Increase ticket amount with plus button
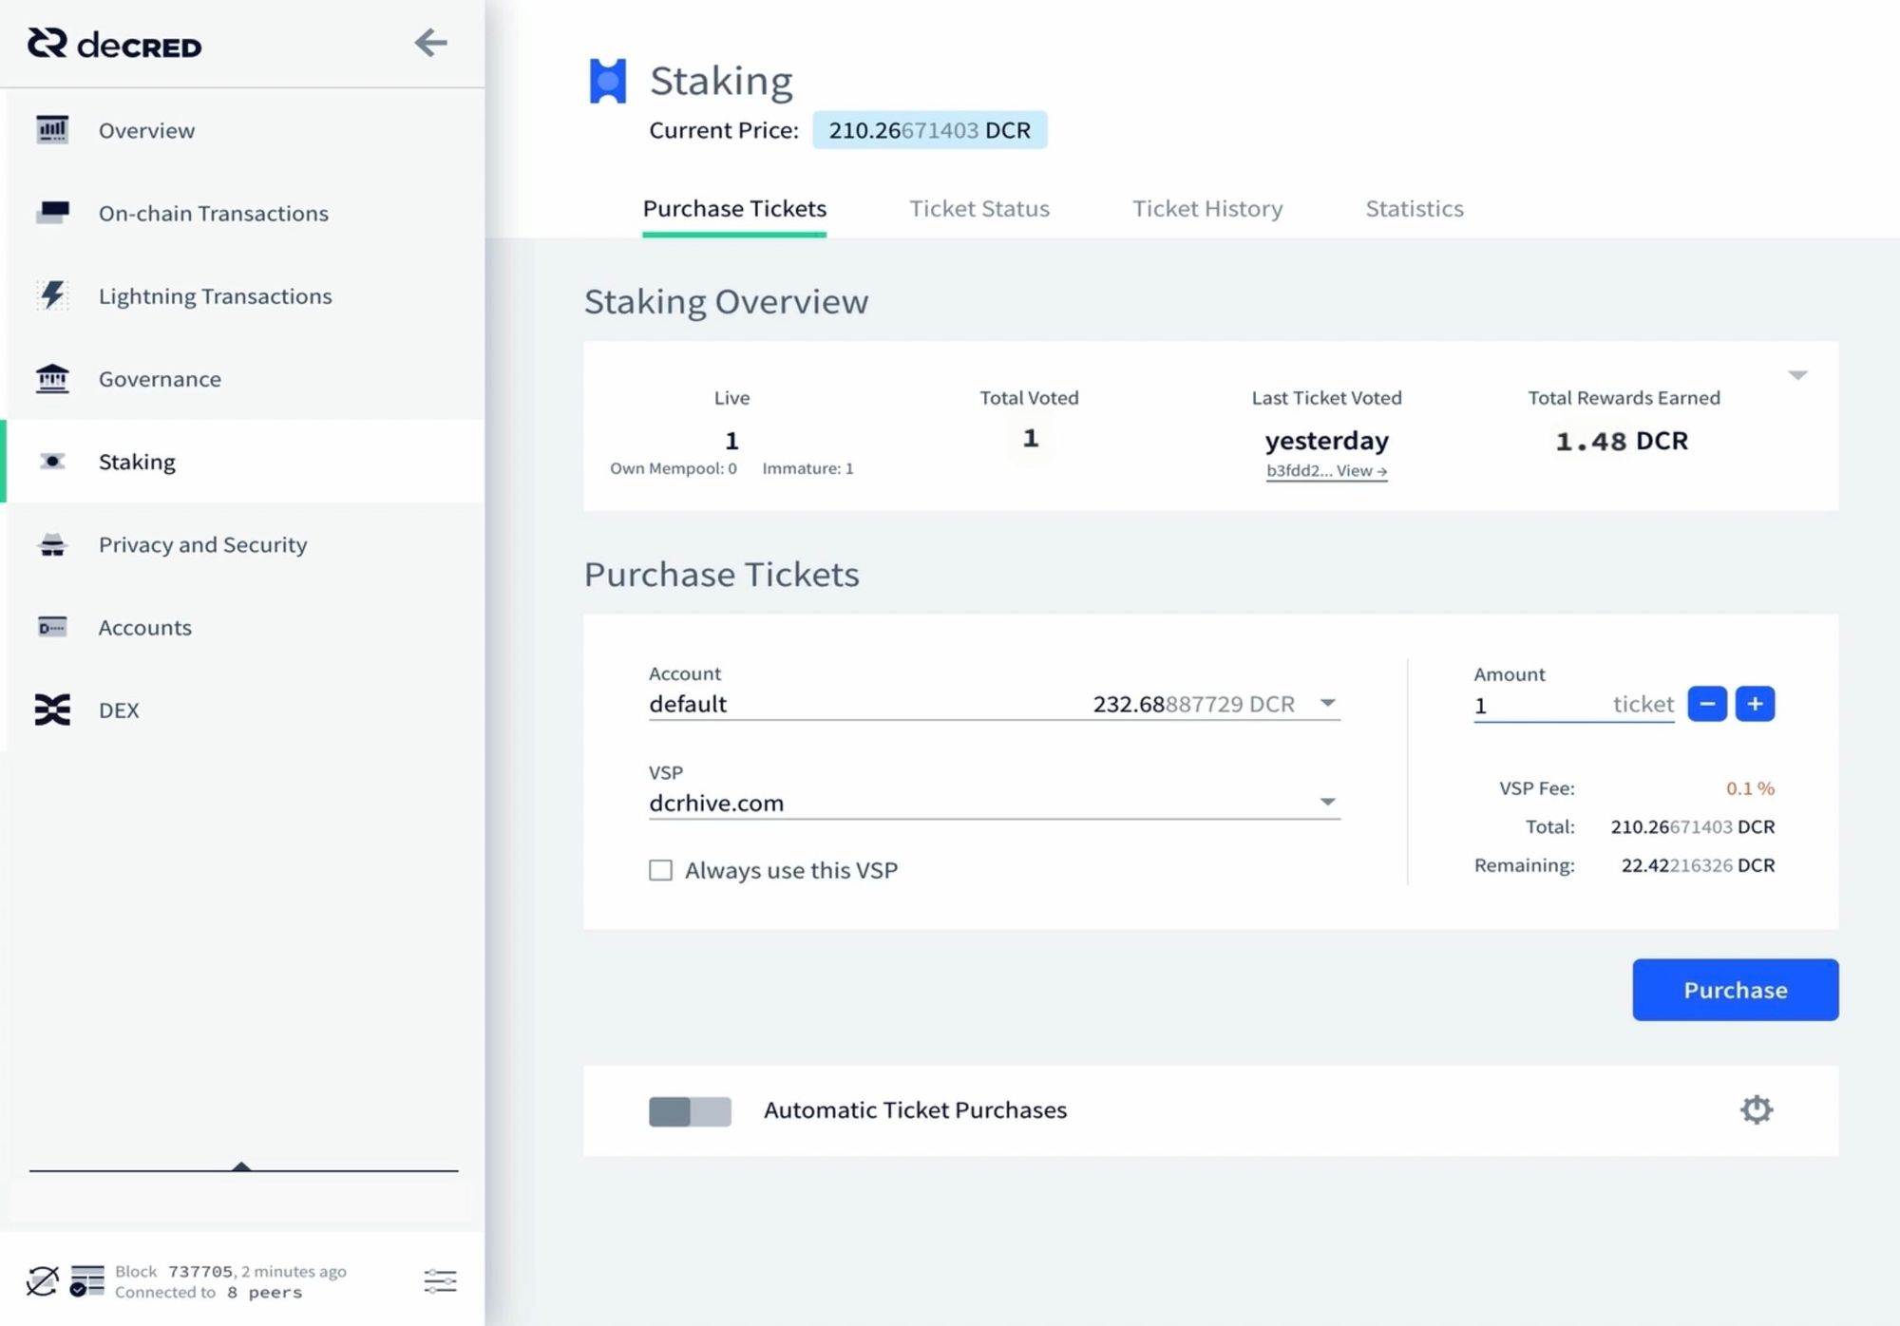The height and width of the screenshot is (1326, 1900). [x=1755, y=704]
